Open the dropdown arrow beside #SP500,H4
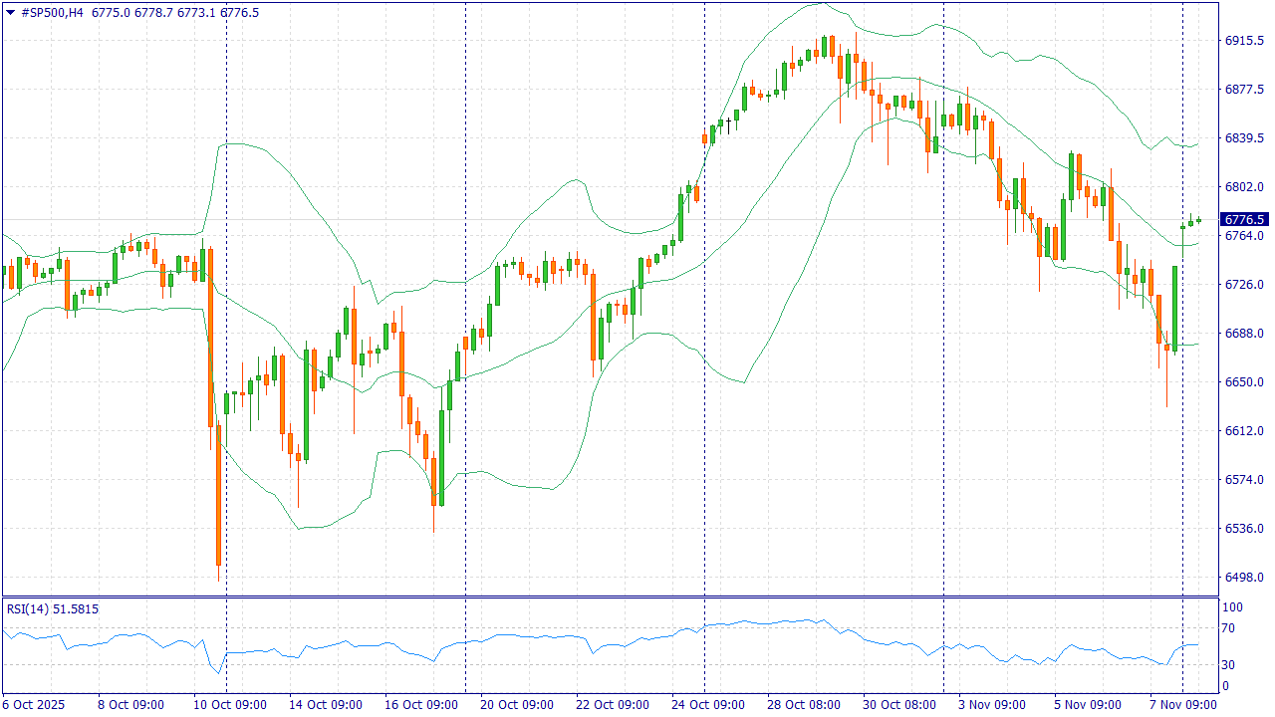Viewport: 1275px width, 717px height. tap(11, 13)
